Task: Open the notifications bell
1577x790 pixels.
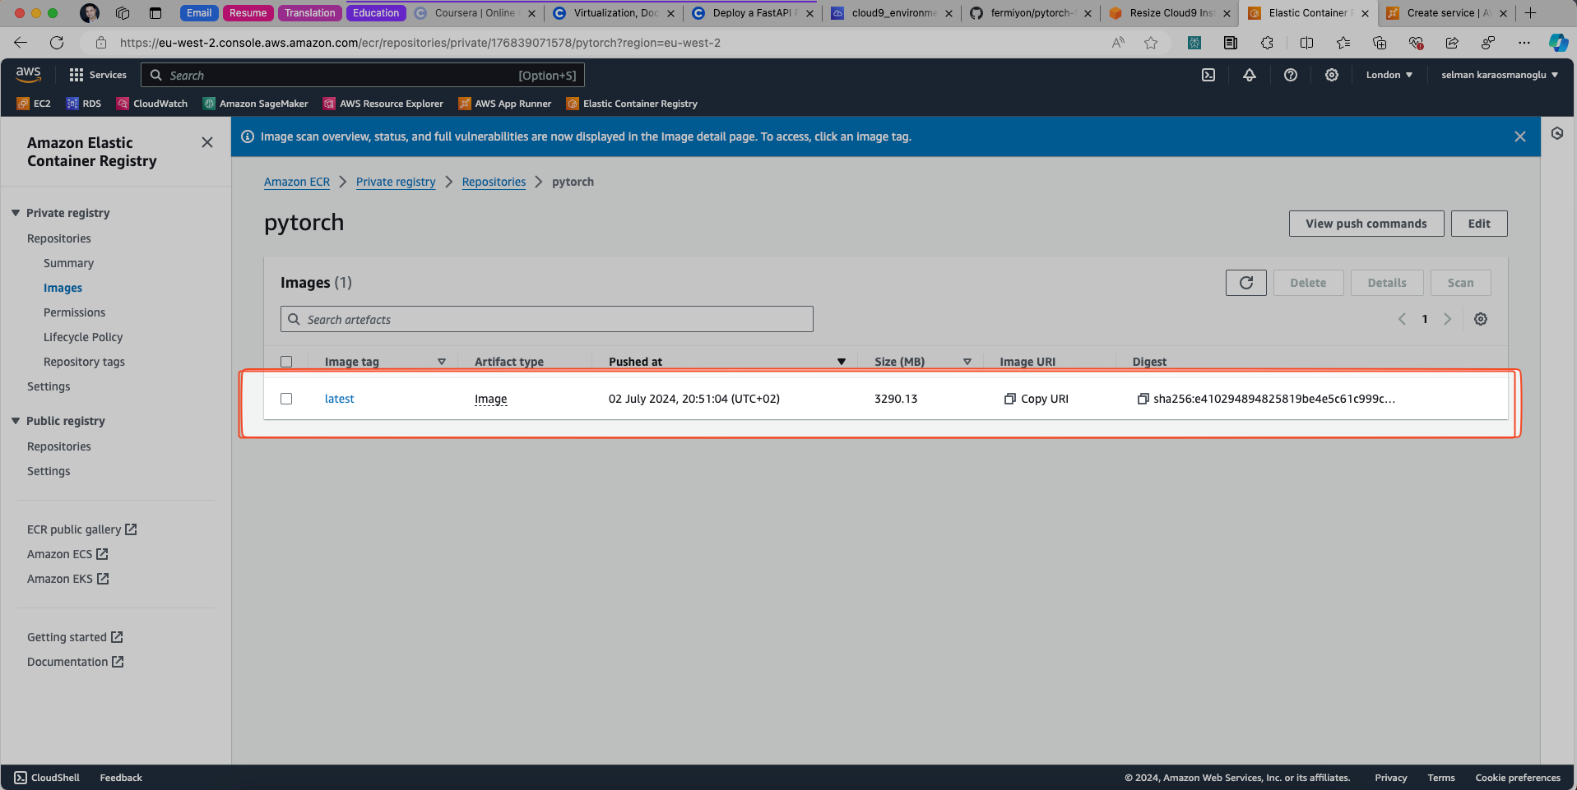Action: 1250,75
